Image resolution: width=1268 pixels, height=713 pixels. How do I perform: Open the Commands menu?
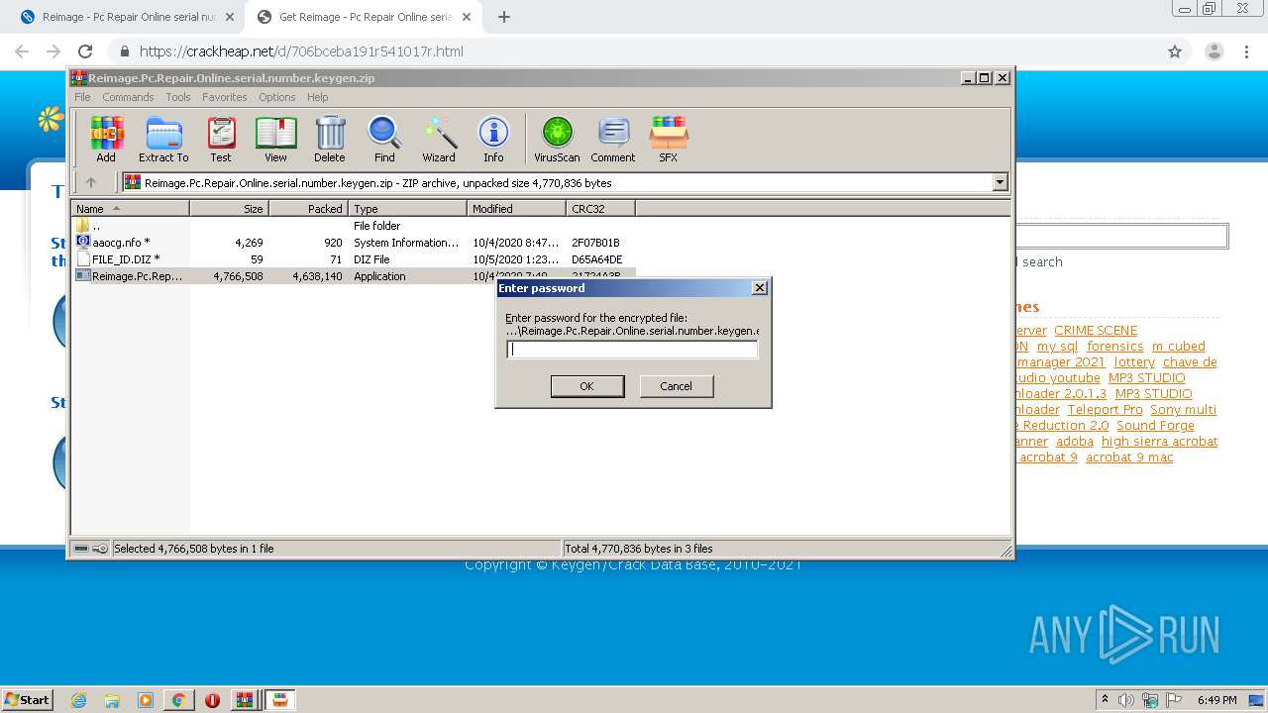(128, 97)
